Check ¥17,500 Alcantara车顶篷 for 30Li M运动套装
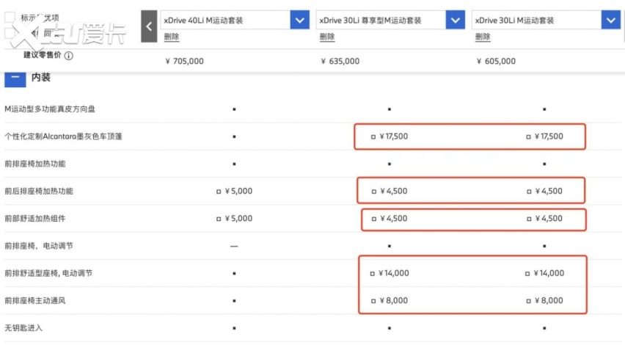Viewport: 625px width, 345px height. coord(529,137)
